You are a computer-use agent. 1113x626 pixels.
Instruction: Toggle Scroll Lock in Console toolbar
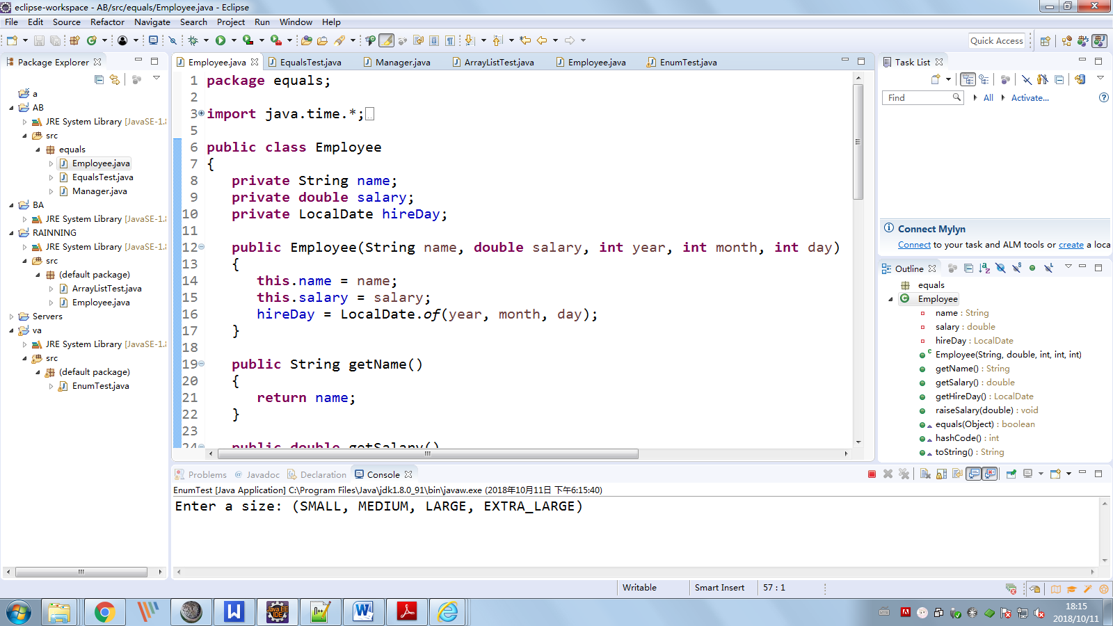pyautogui.click(x=942, y=474)
